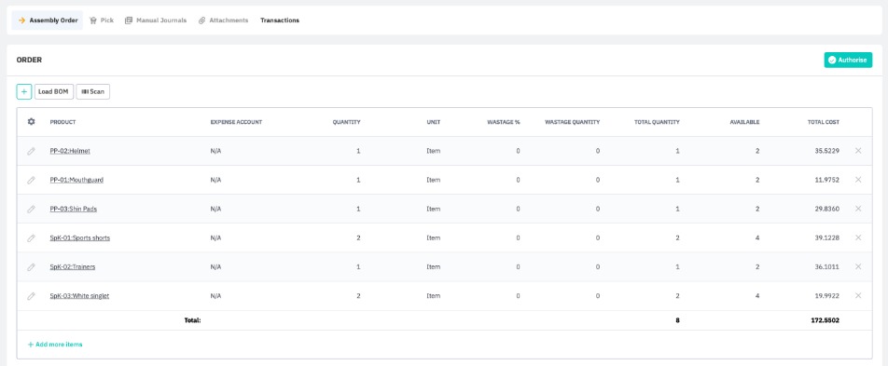888x366 pixels.
Task: Edit the PP-01:Mouthguard row via pencil icon
Action: click(31, 180)
